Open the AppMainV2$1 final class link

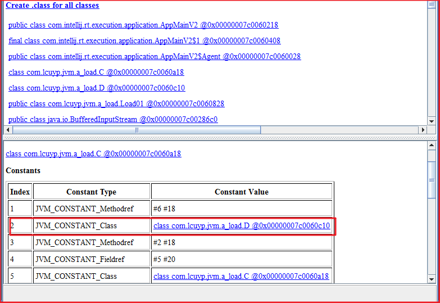[144, 40]
